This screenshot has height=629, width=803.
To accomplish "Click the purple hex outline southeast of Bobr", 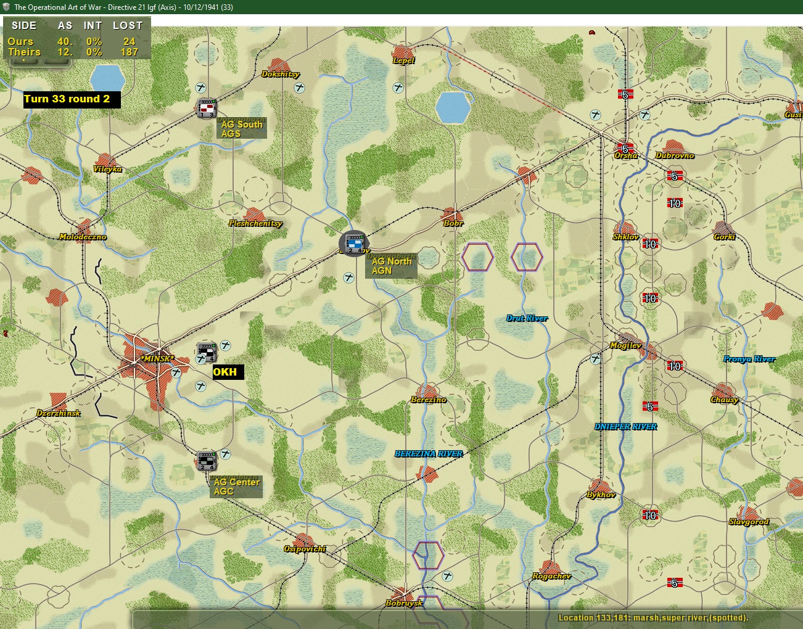I will coord(477,257).
